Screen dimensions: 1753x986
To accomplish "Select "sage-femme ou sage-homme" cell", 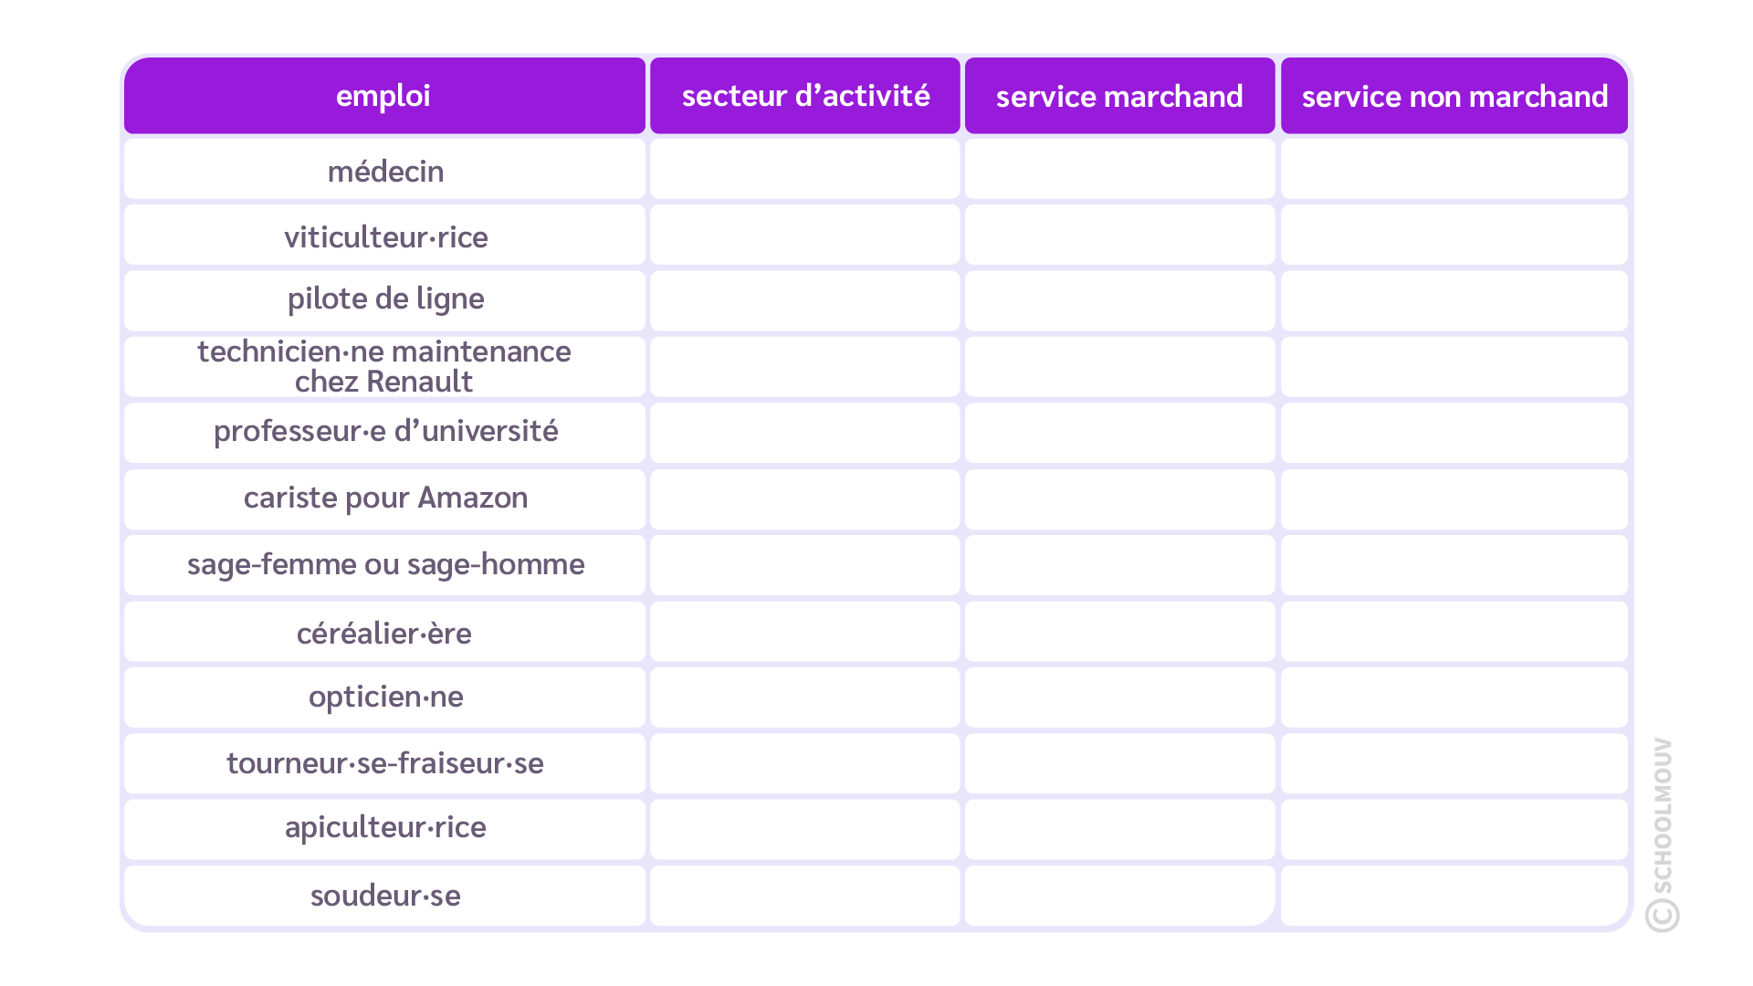I will [x=385, y=564].
